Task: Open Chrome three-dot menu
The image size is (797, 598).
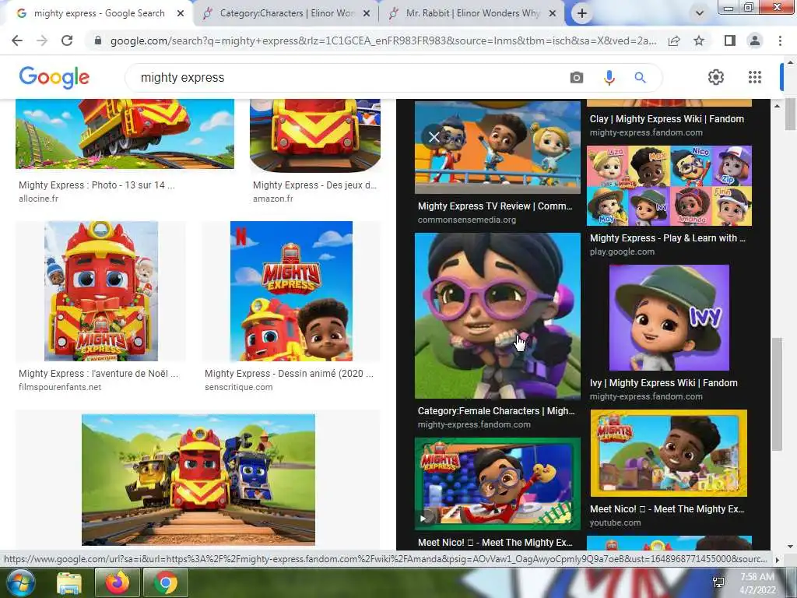Action: [780, 40]
